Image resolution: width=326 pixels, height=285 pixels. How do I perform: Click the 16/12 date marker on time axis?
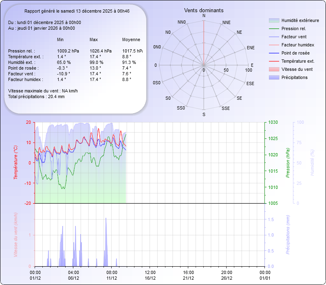click(150, 278)
